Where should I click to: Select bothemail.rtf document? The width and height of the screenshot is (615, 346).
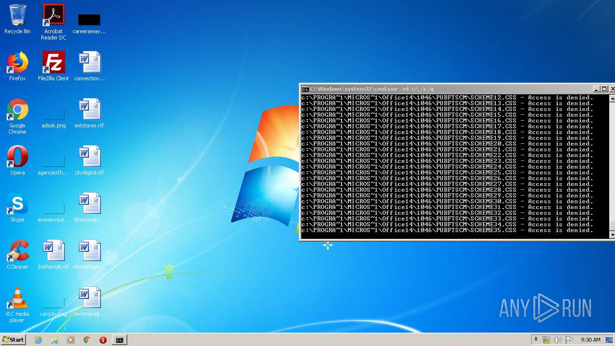[x=53, y=255]
